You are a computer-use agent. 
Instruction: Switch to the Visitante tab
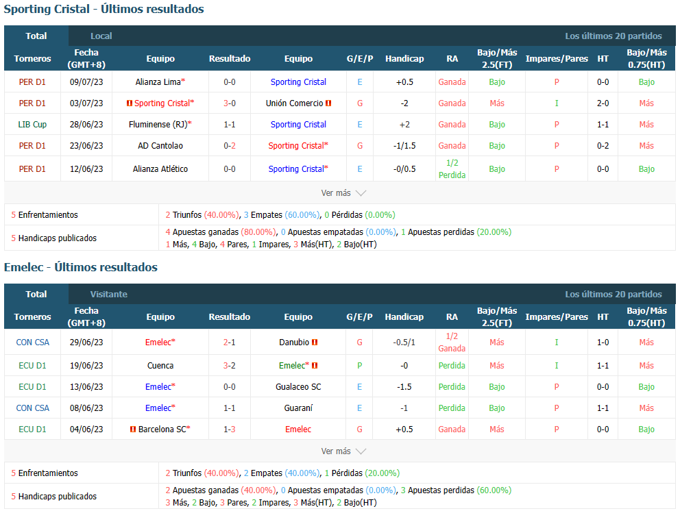[108, 295]
